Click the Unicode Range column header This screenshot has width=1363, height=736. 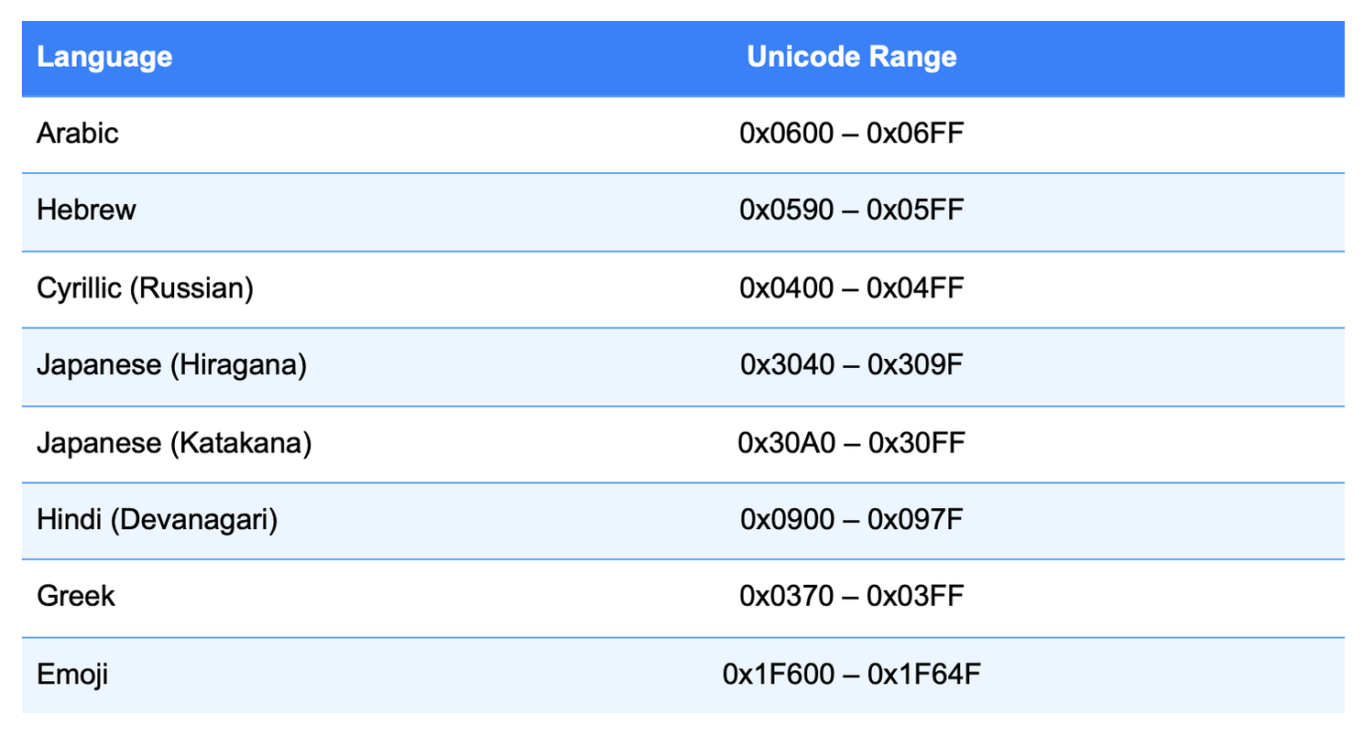852,57
